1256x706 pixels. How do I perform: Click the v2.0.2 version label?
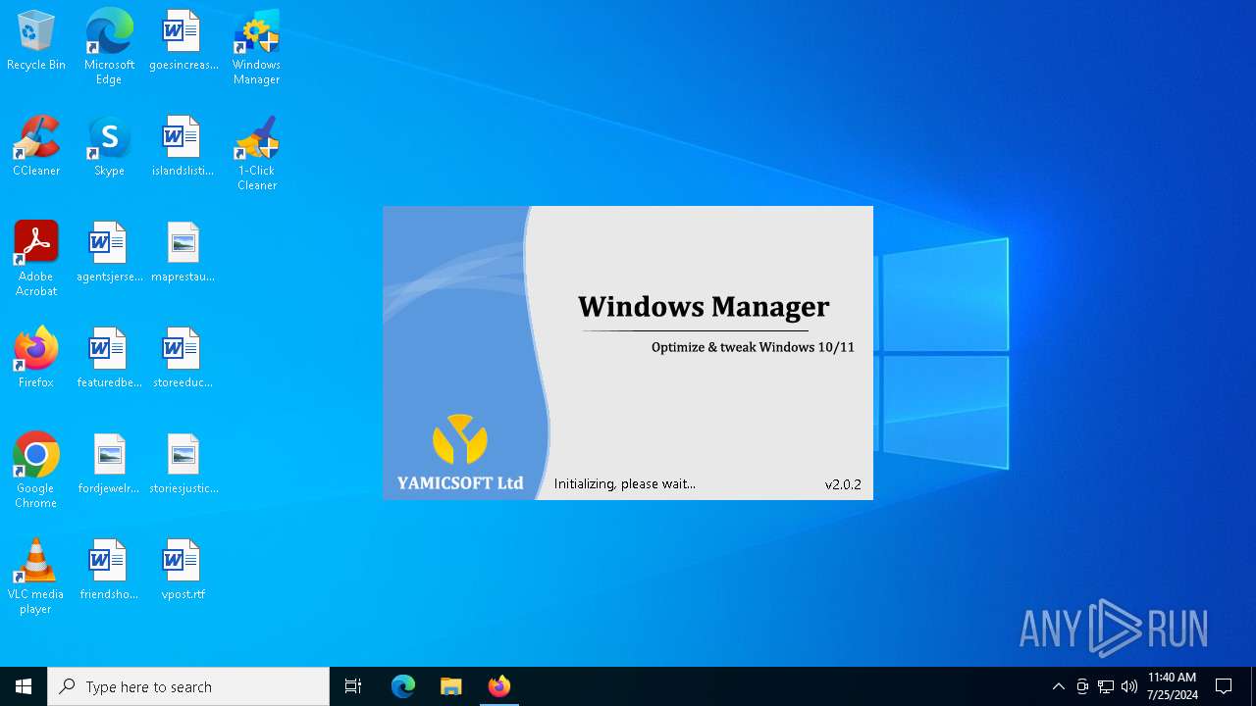point(843,484)
